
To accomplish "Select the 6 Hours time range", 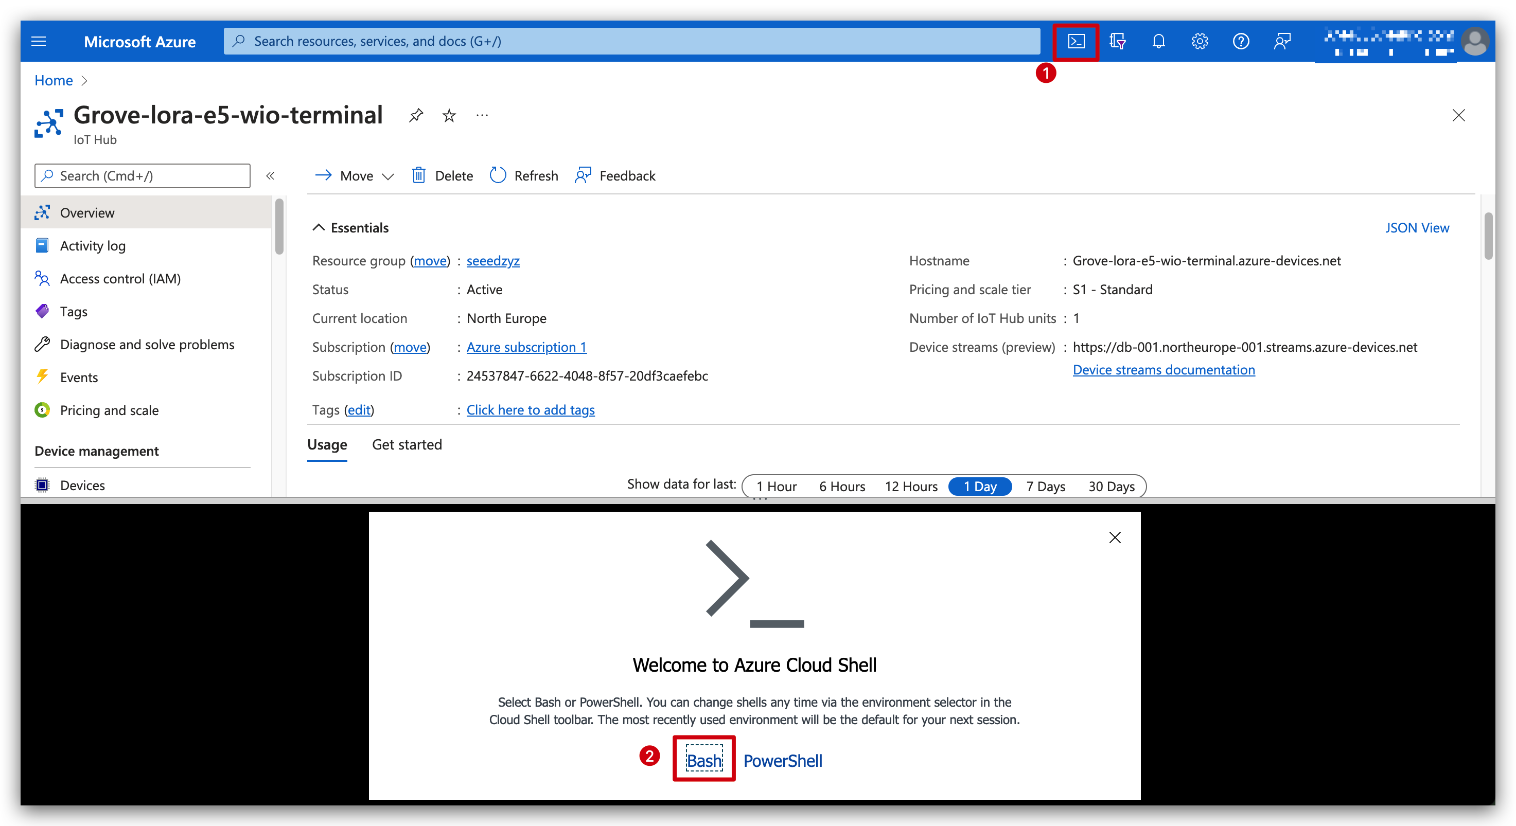I will [842, 487].
